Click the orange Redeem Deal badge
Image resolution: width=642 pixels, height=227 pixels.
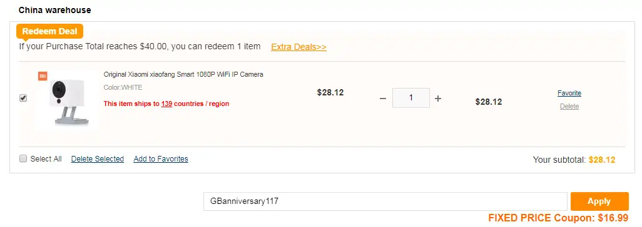pos(49,31)
